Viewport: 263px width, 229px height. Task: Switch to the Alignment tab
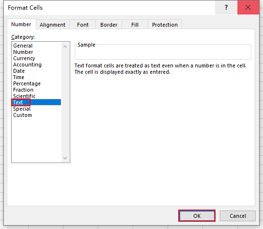(x=52, y=25)
